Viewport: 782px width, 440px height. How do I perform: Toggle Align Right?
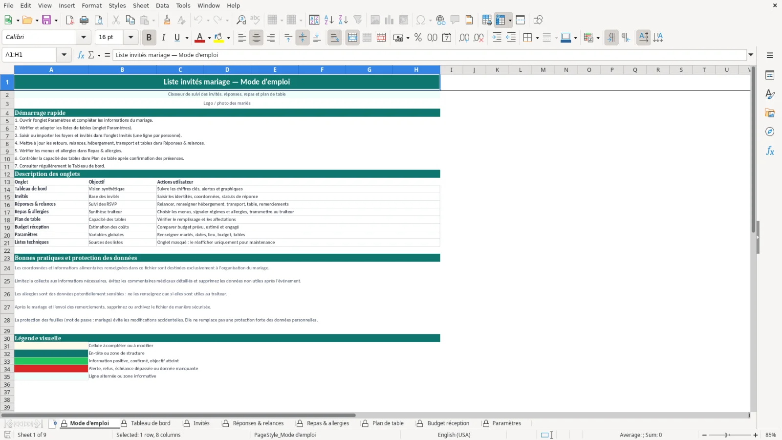270,37
